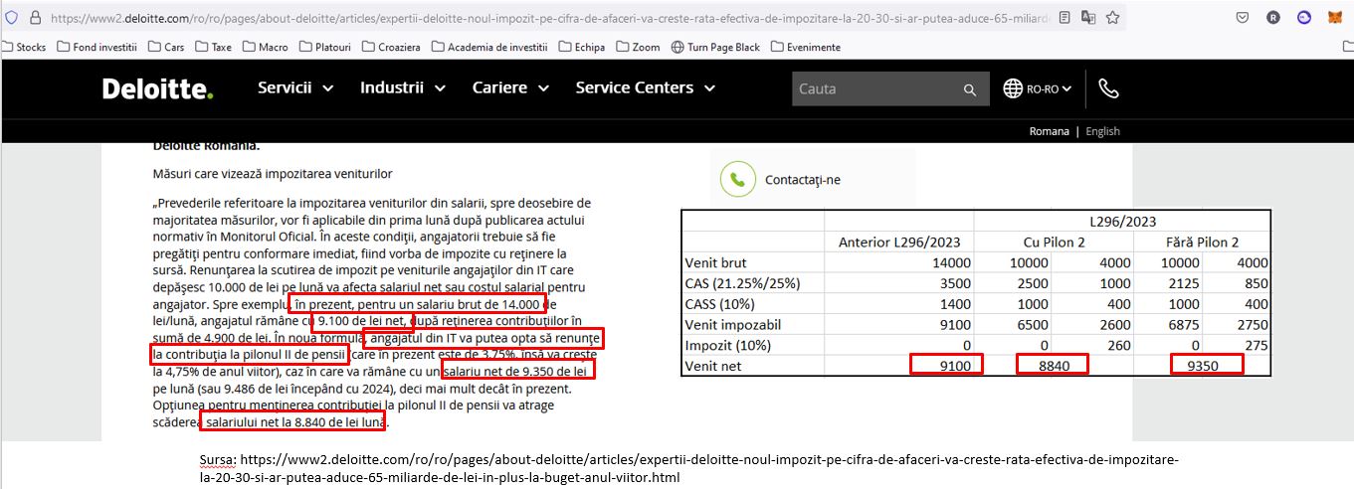This screenshot has height=489, width=1354.
Task: Click the 'Fără Pilon 2' column header
Action: [1202, 242]
